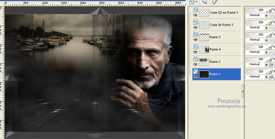Toggle layer link icon for Copie (2) sur Raster 3

tap(271, 10)
